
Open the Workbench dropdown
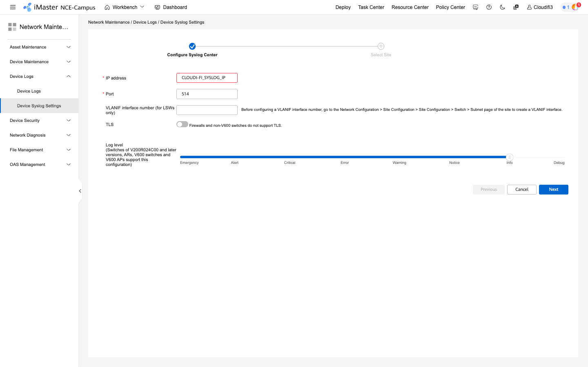point(143,7)
